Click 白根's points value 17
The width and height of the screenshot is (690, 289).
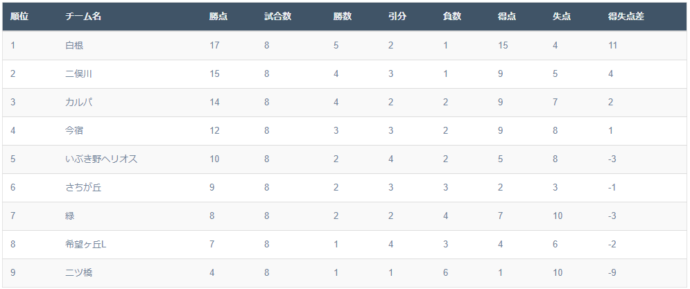click(214, 45)
